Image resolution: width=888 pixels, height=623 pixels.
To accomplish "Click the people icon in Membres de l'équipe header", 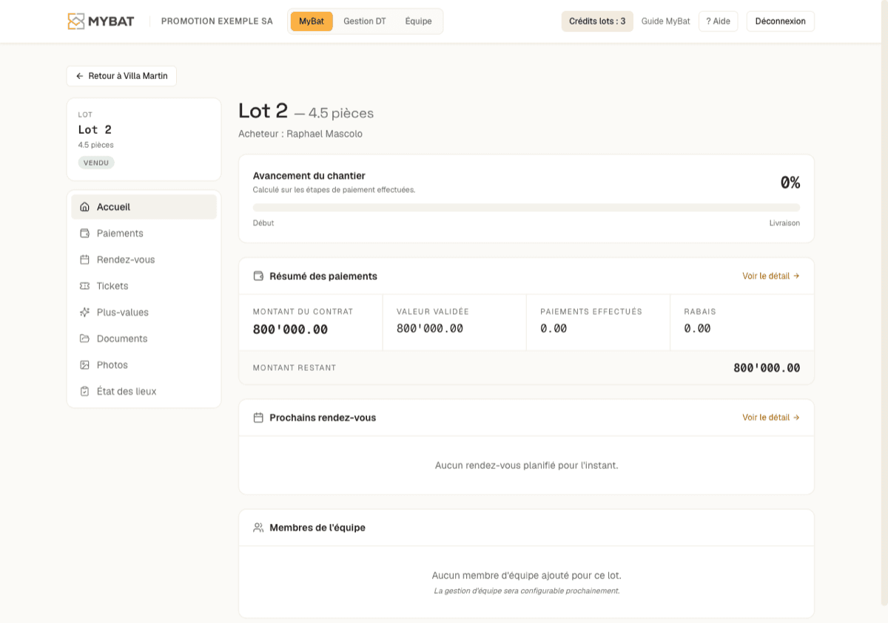I will click(258, 528).
